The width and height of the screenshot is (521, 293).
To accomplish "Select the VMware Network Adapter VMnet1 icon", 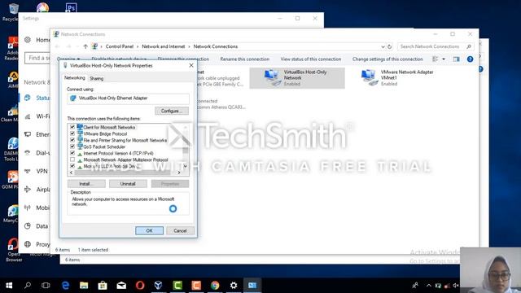I will tap(369, 78).
